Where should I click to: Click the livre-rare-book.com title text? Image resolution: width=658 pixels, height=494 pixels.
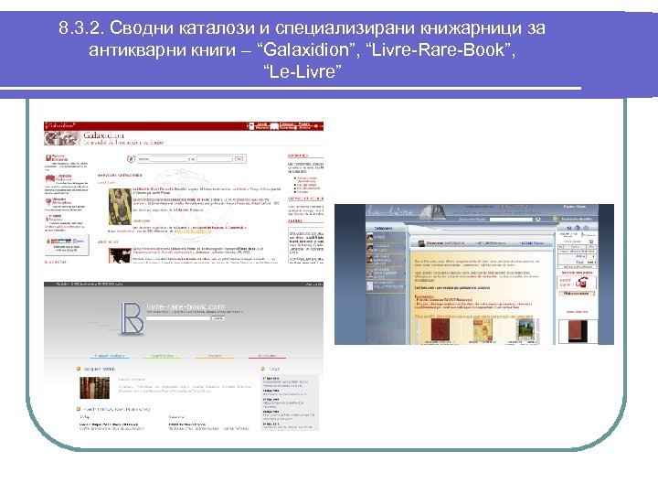186,306
